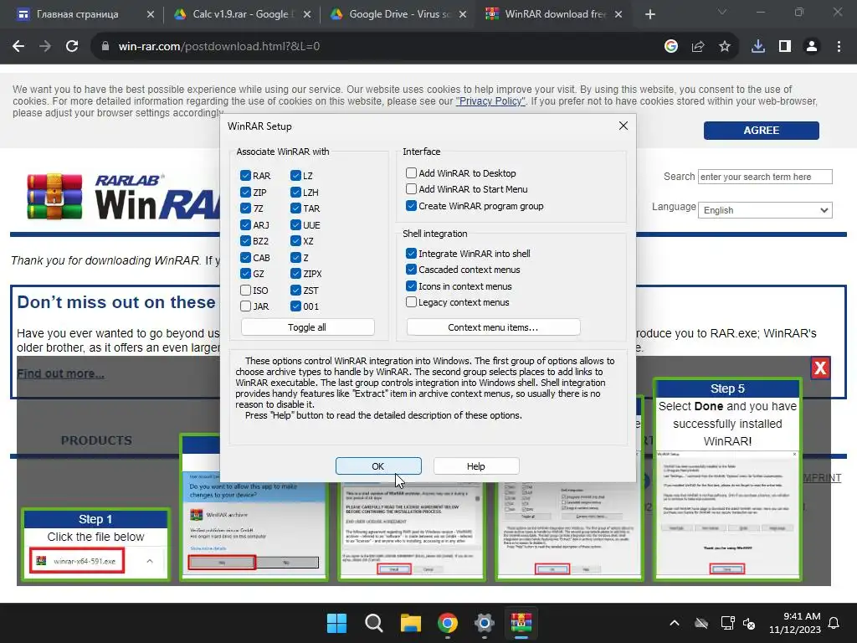Reload the page with the refresh icon
857x643 pixels.
[72, 47]
